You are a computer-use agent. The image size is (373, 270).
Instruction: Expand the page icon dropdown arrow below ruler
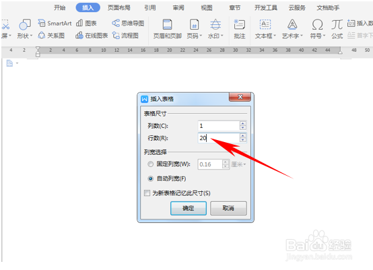point(17,63)
